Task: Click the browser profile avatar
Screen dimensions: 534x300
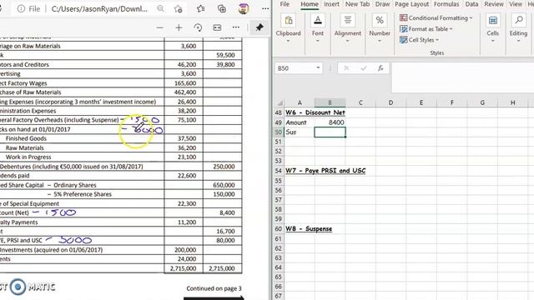Action: [243, 8]
